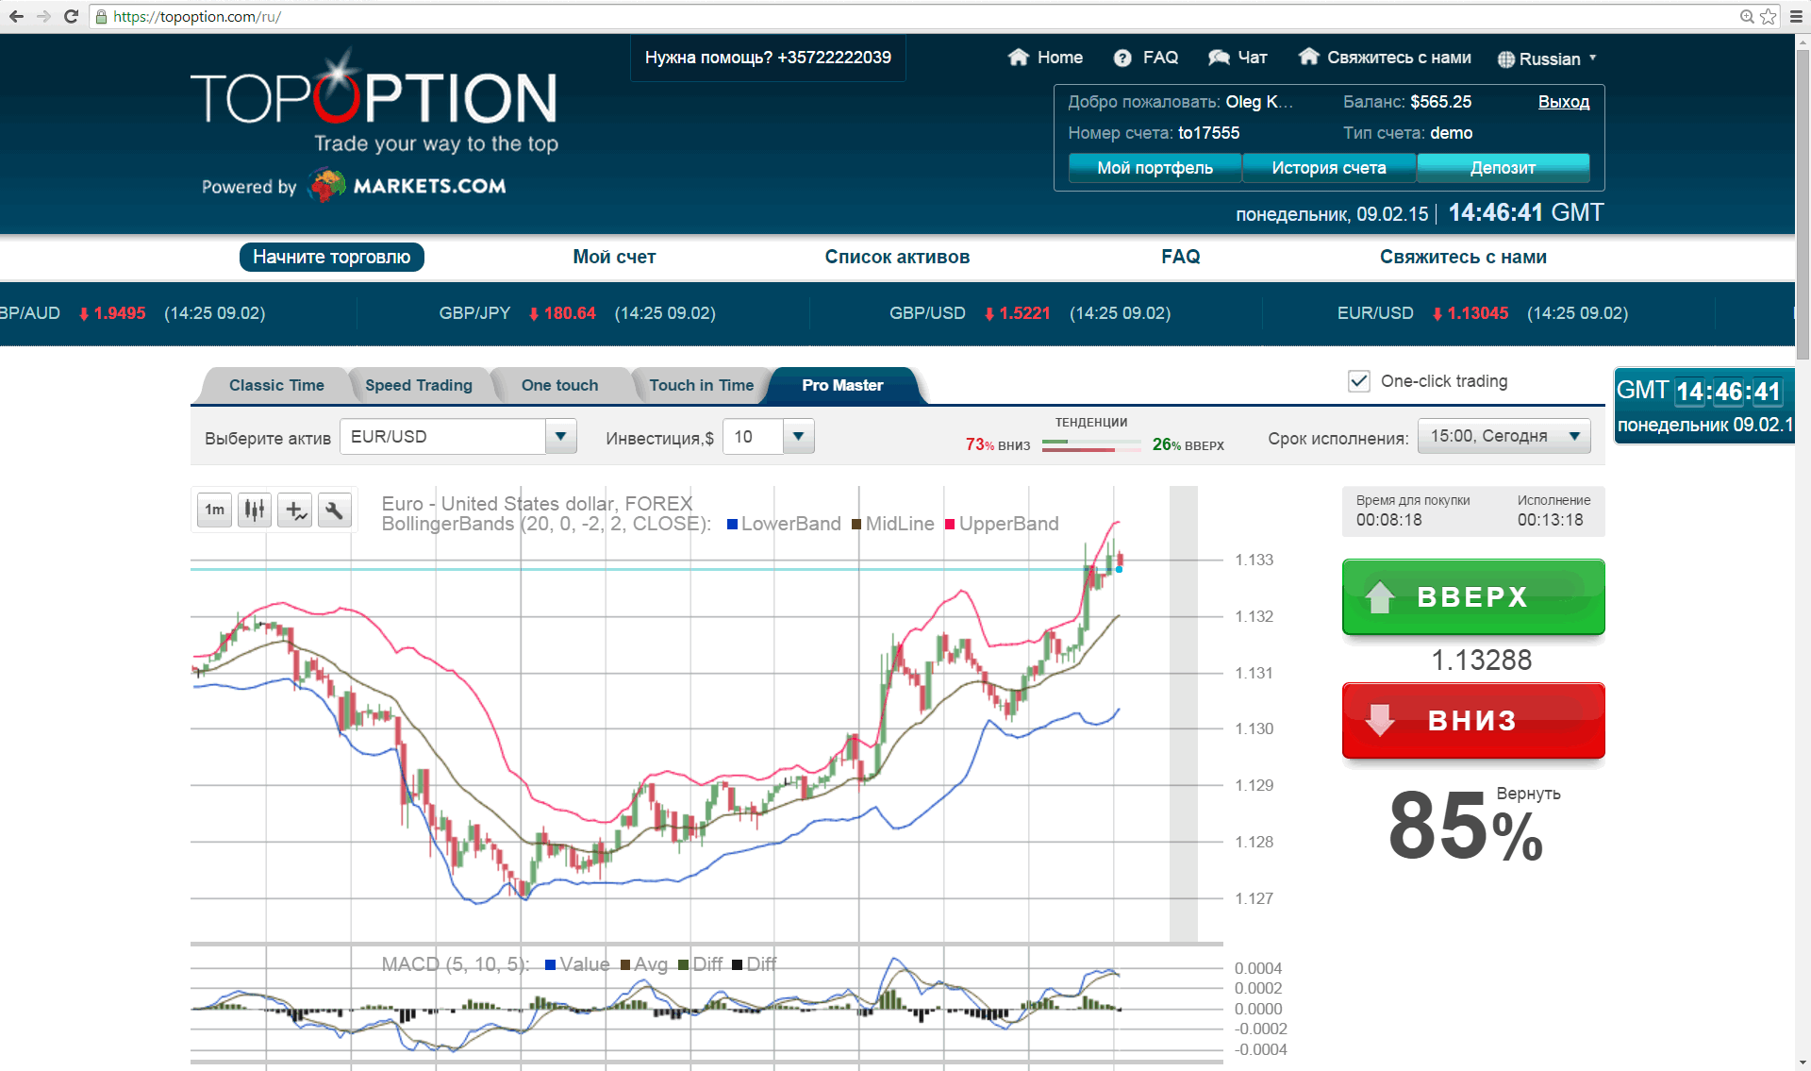Toggle the One-click trading checkbox
1811x1071 pixels.
[x=1359, y=381]
